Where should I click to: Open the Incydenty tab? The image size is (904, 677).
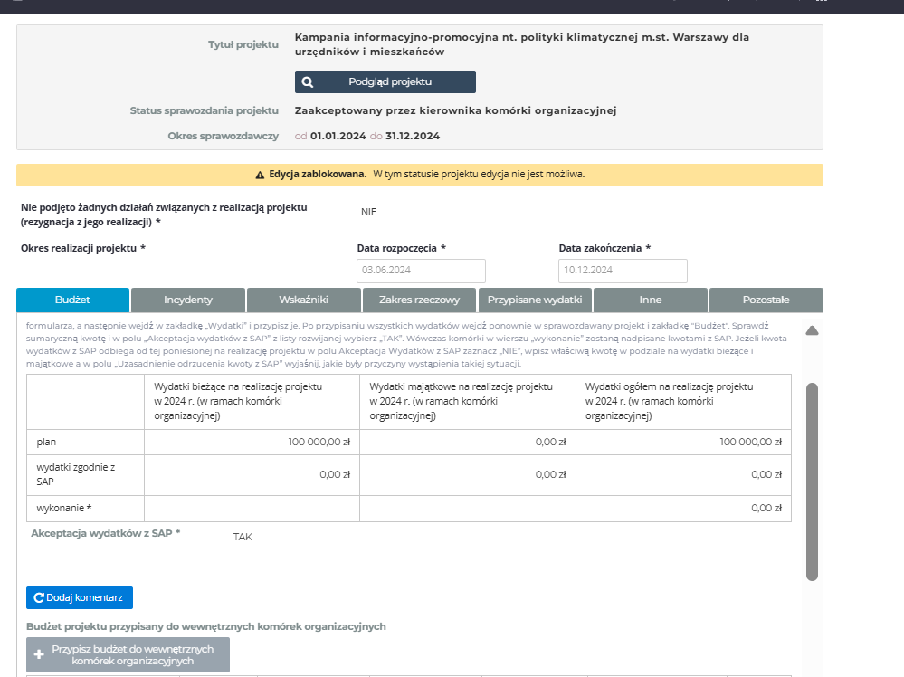[x=188, y=300]
